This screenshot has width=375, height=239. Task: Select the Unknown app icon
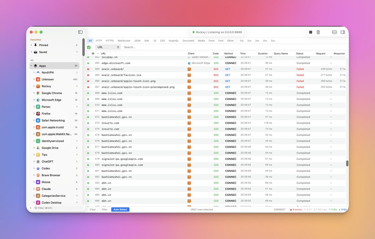coord(38,79)
